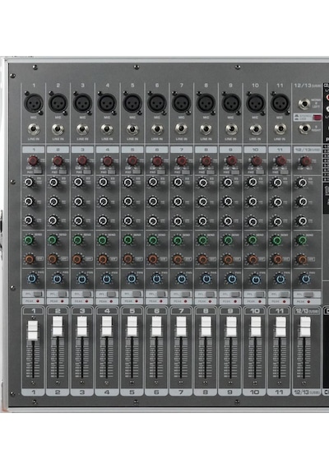
Task: Click the orange effects knob on channel 8
Action: 202,258
